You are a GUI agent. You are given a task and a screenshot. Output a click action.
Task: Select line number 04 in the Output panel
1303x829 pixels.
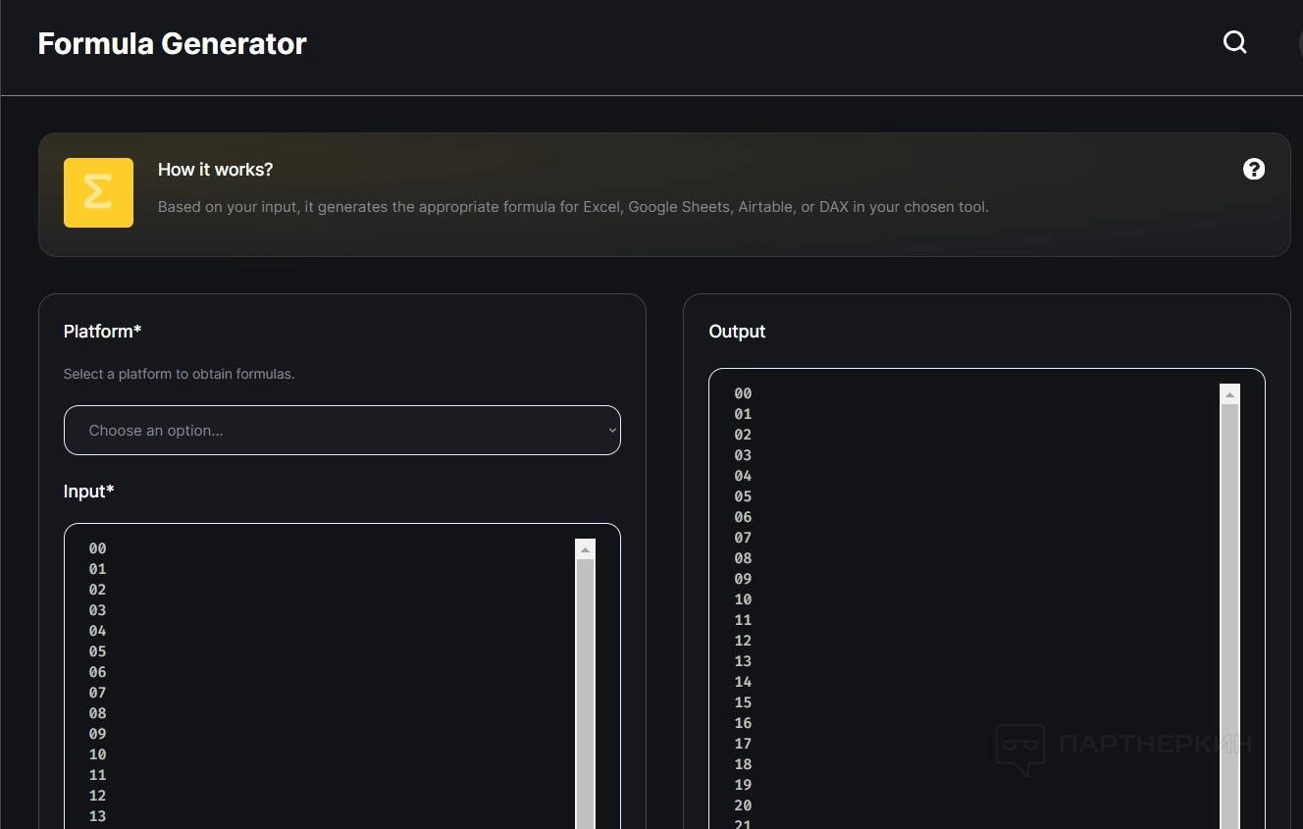coord(743,476)
